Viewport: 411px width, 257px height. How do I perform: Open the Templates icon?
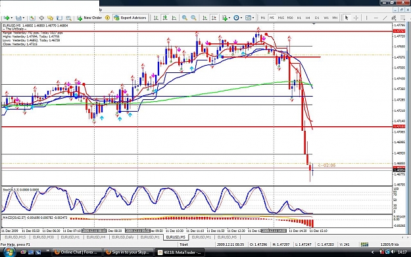point(248,18)
